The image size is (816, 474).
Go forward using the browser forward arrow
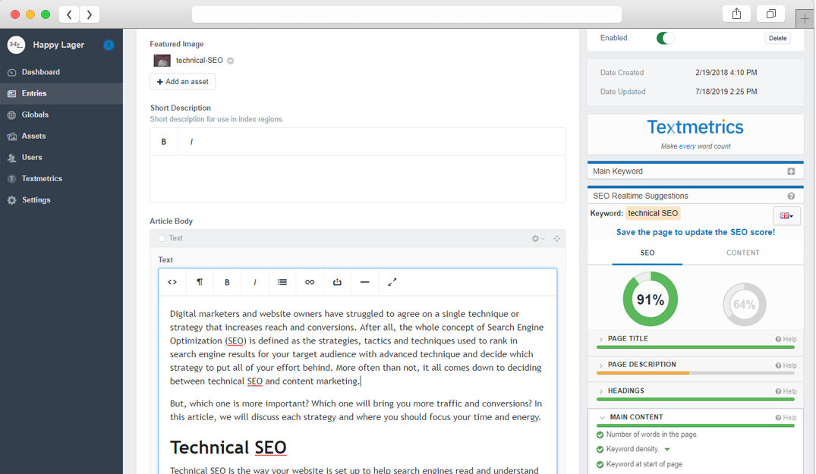click(90, 14)
